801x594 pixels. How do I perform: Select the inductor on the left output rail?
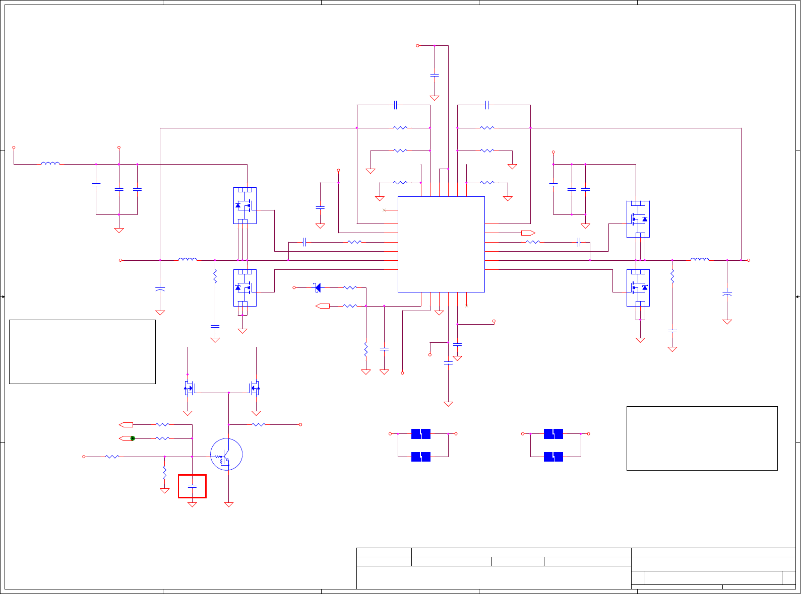188,259
